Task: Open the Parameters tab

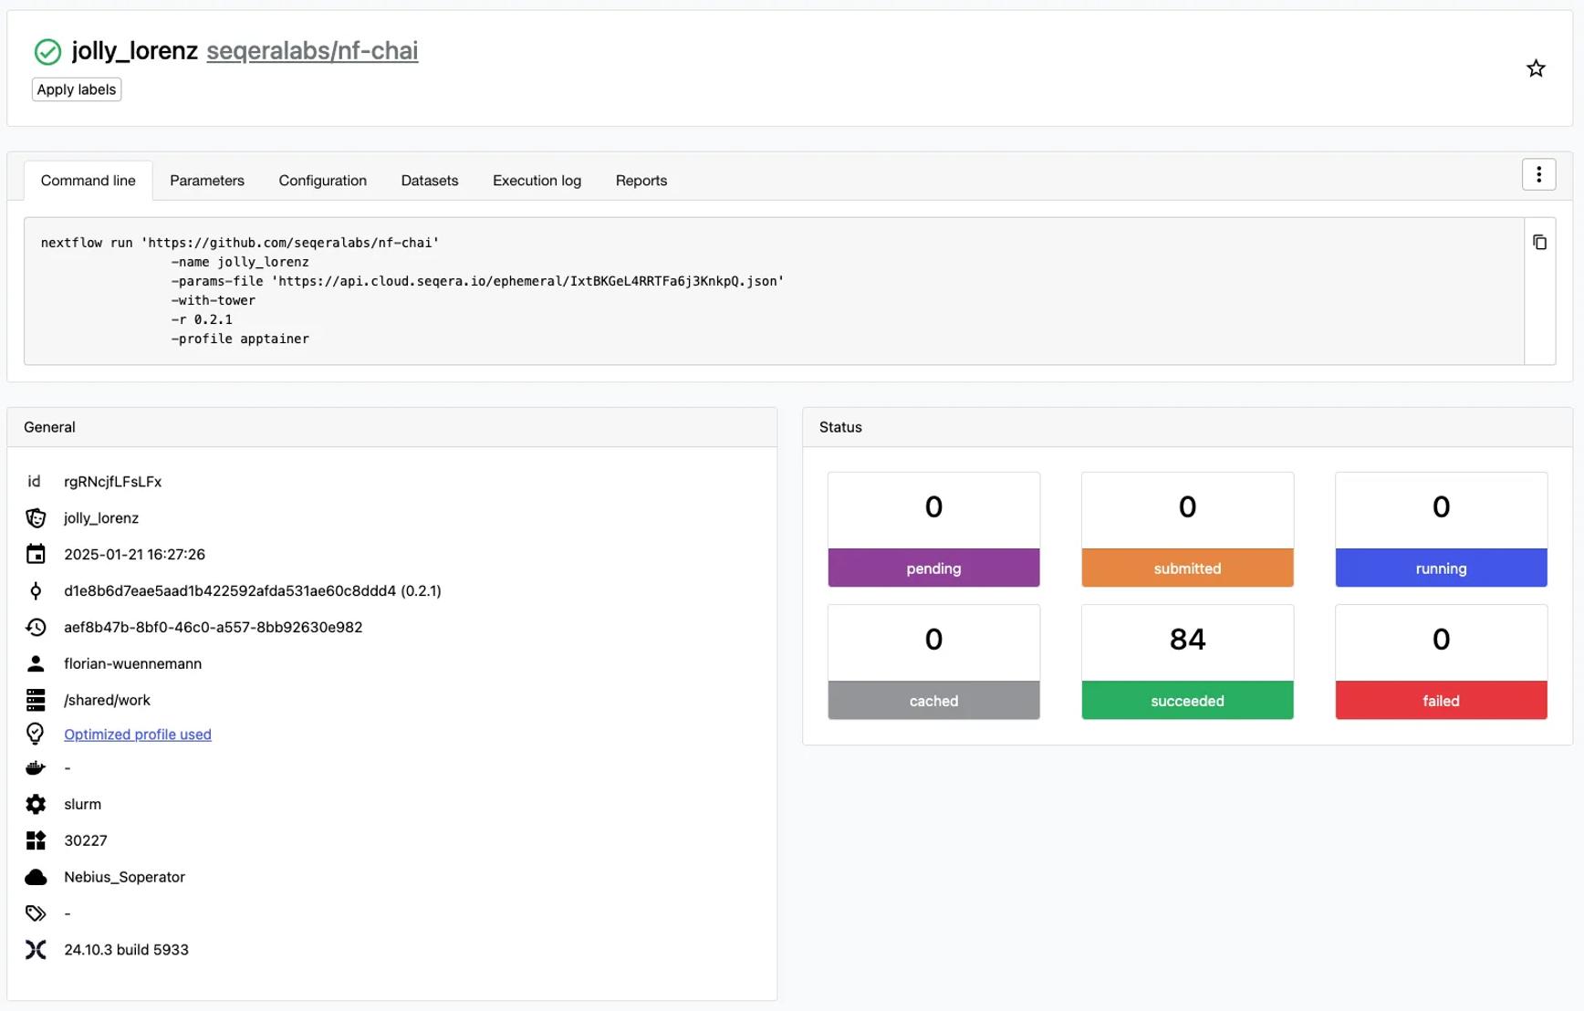Action: point(207,181)
